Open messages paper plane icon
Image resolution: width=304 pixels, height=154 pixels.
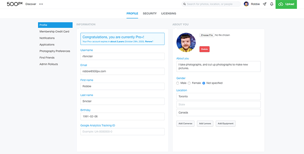[265, 4]
